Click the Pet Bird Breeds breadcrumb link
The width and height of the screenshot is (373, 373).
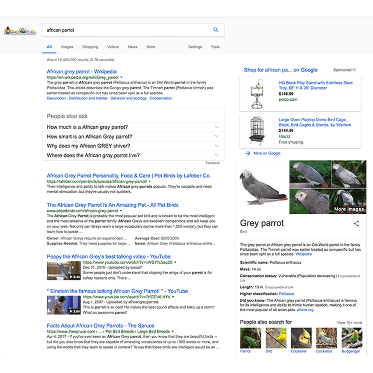(120, 331)
